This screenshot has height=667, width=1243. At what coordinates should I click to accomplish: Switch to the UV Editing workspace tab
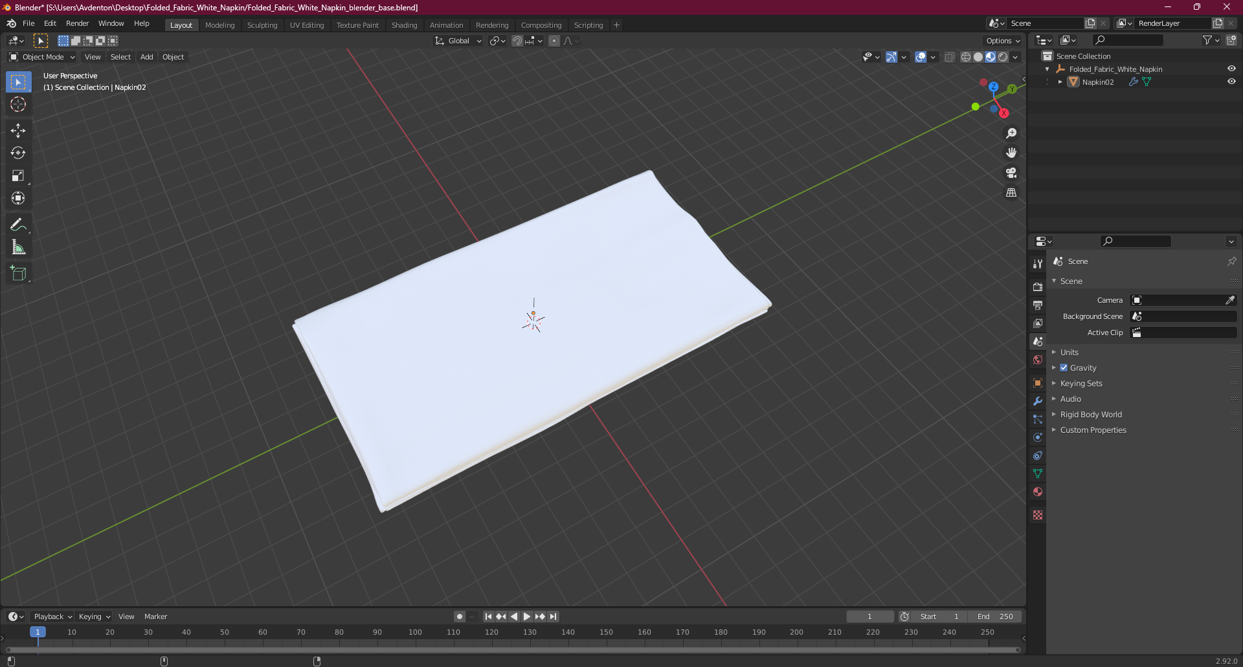click(x=307, y=25)
